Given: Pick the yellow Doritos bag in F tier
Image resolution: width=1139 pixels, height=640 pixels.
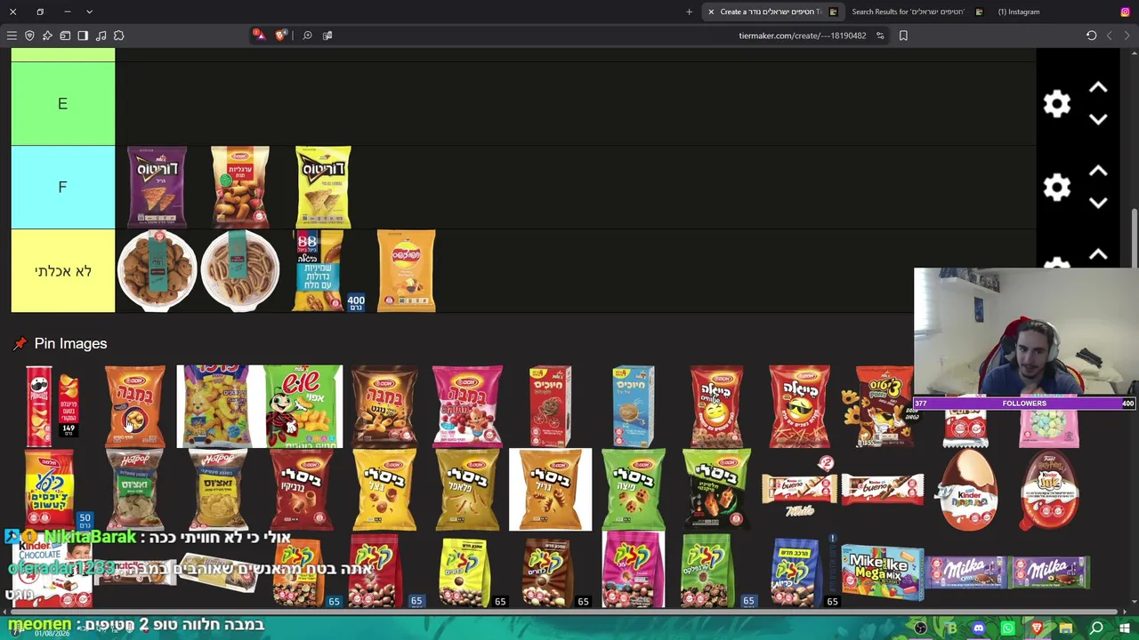Looking at the screenshot, I should click(x=323, y=188).
